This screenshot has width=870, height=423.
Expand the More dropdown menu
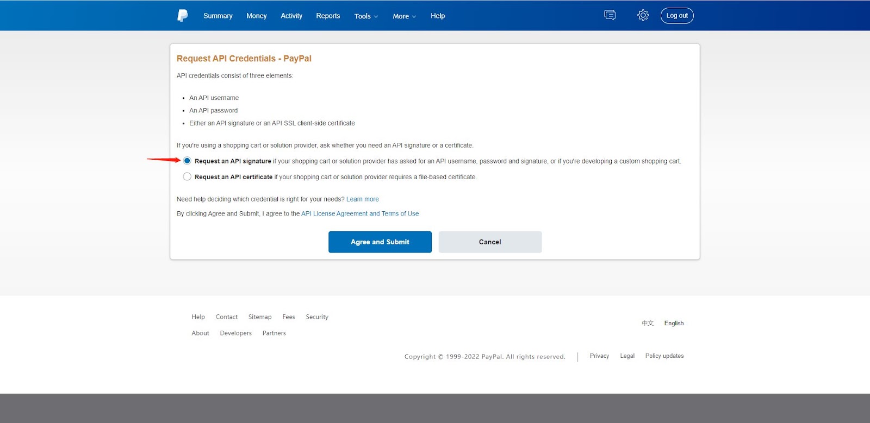click(x=404, y=16)
